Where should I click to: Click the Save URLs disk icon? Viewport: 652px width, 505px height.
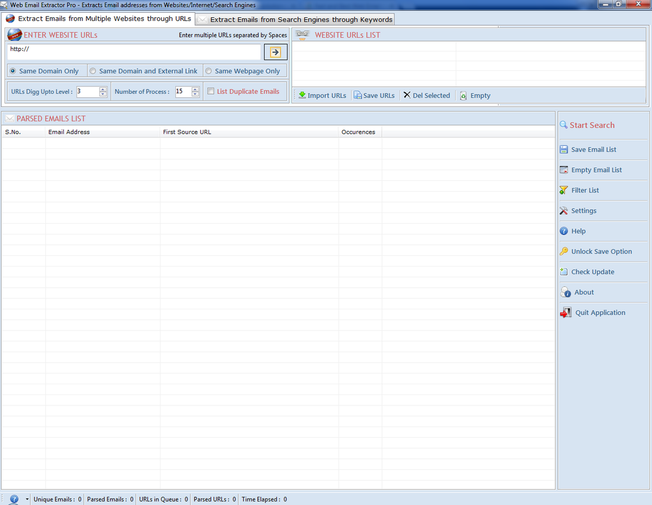coord(357,95)
